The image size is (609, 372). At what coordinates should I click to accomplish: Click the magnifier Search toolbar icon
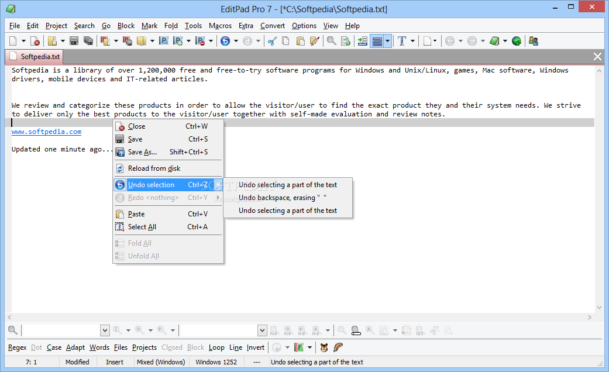(331, 41)
